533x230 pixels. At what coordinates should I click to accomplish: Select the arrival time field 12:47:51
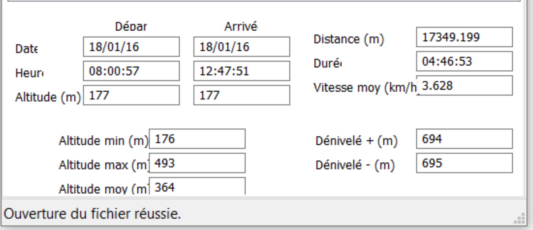pyautogui.click(x=242, y=71)
